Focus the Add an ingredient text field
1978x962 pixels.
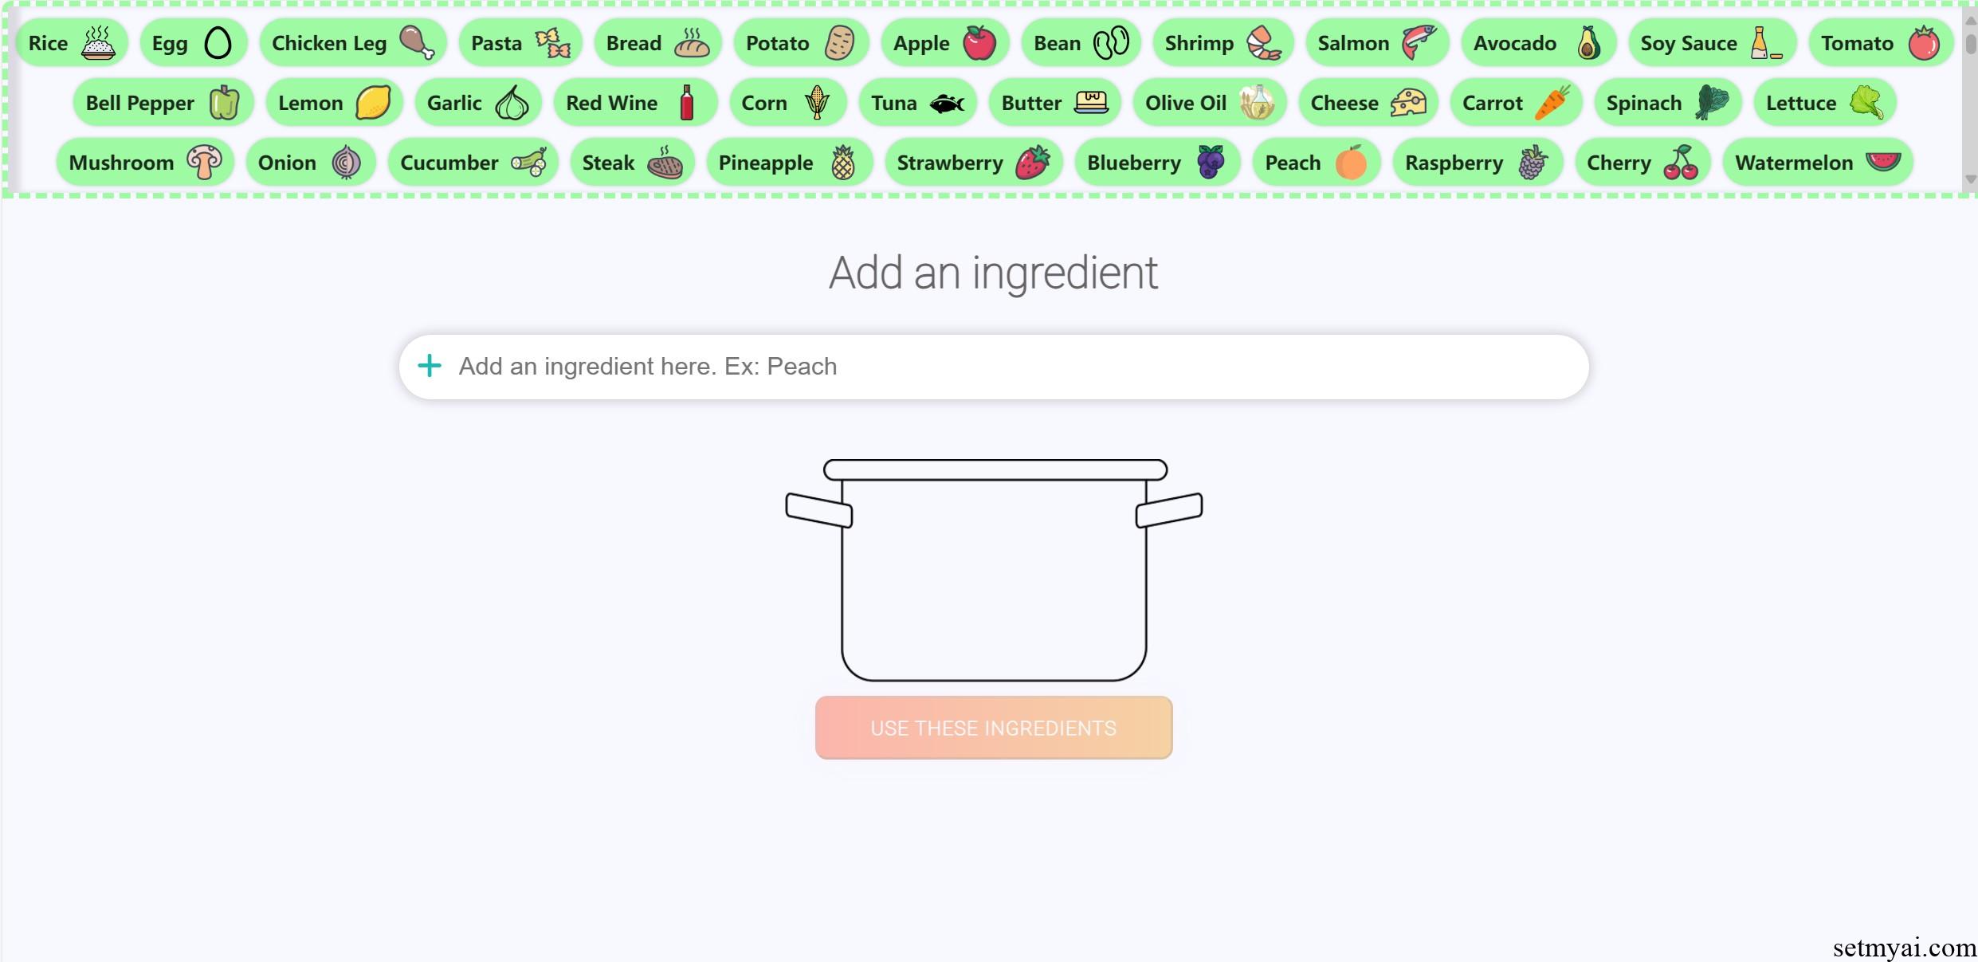pyautogui.click(x=994, y=367)
